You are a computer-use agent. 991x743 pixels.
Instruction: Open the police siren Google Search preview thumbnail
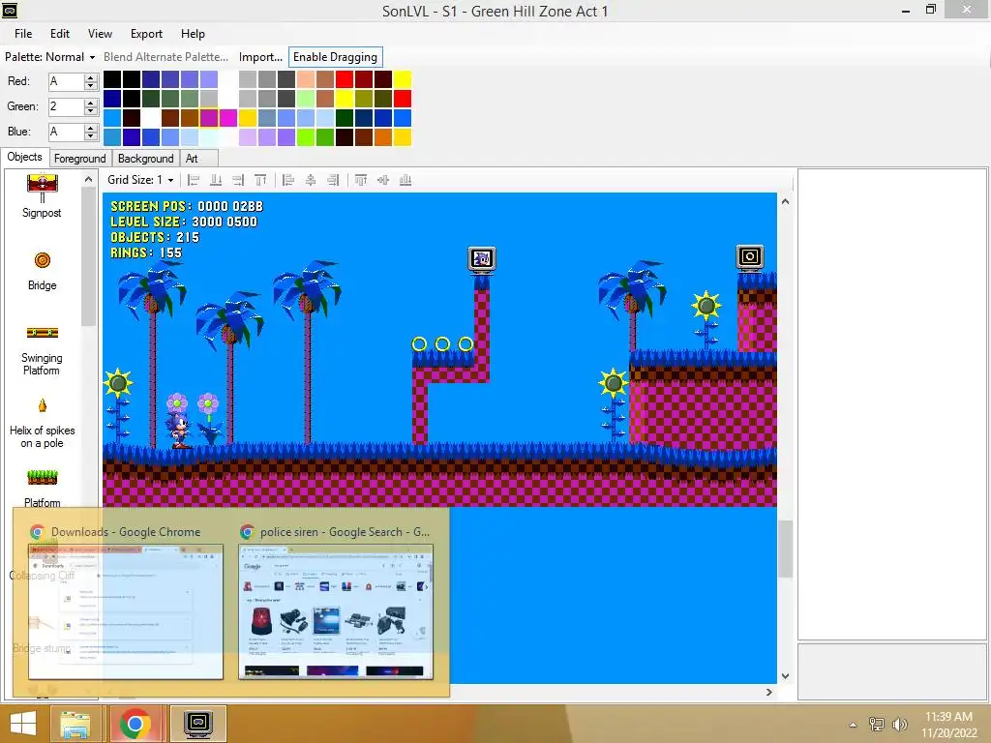coord(336,611)
